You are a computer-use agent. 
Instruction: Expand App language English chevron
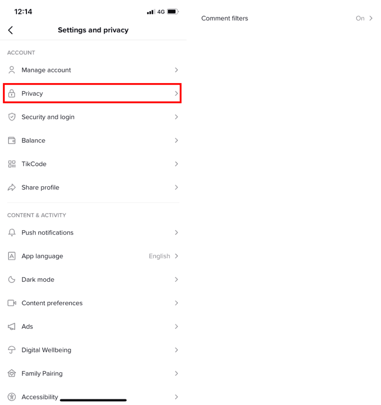(x=176, y=256)
